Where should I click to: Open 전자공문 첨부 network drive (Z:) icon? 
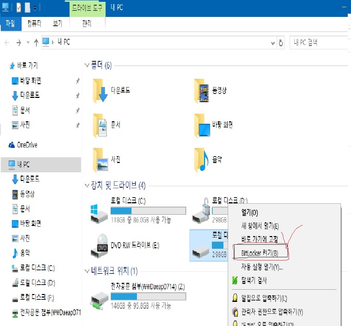click(99, 298)
